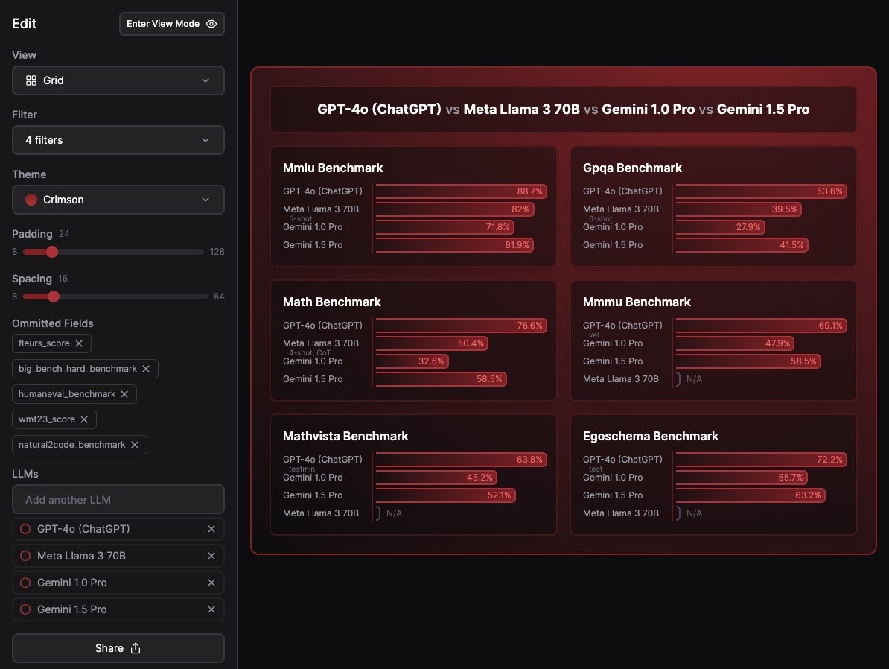Viewport: 889px width, 669px height.
Task: Remove Meta Llama 3 70B from LLMs list
Action: pyautogui.click(x=211, y=556)
